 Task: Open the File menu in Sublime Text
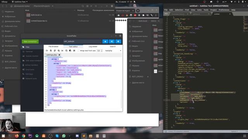(166, 10)
